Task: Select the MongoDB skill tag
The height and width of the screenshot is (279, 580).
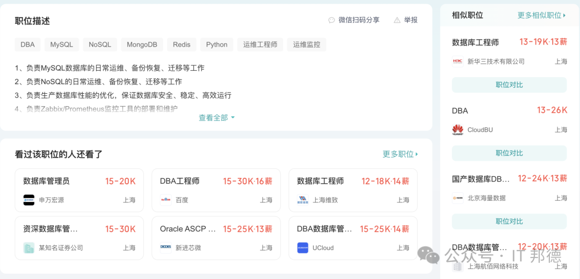Action: point(142,44)
